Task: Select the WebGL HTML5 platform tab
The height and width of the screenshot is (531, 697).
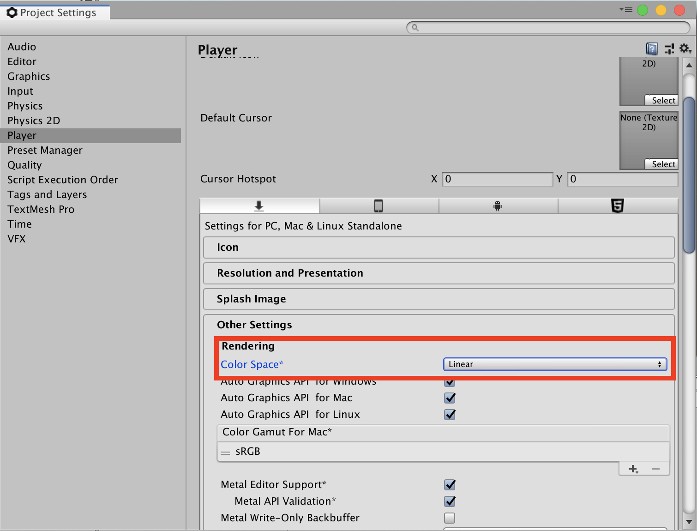Action: tap(618, 206)
